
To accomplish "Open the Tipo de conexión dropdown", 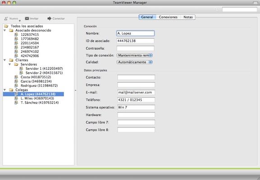I will click(x=134, y=55).
